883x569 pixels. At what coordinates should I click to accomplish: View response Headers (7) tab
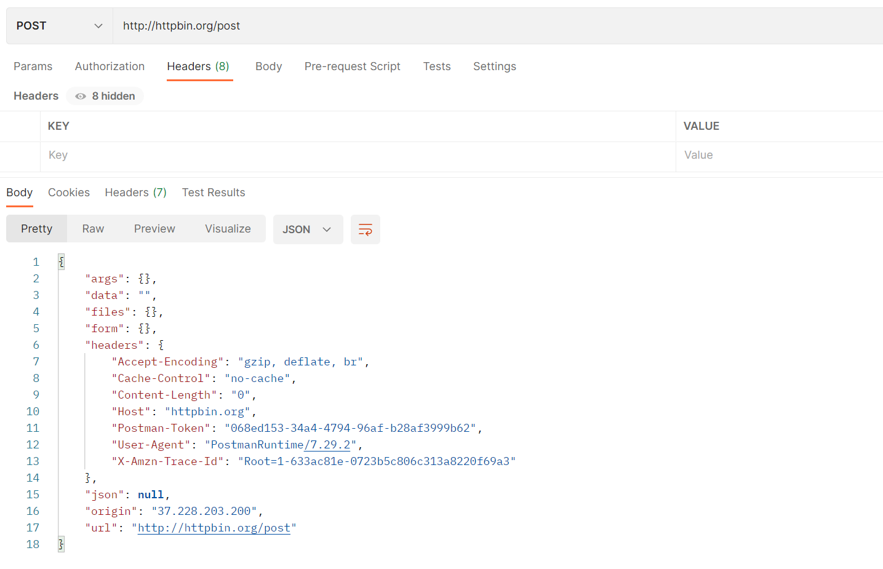pos(136,193)
